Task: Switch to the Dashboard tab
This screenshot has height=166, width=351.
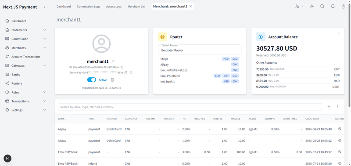Action: point(64,7)
